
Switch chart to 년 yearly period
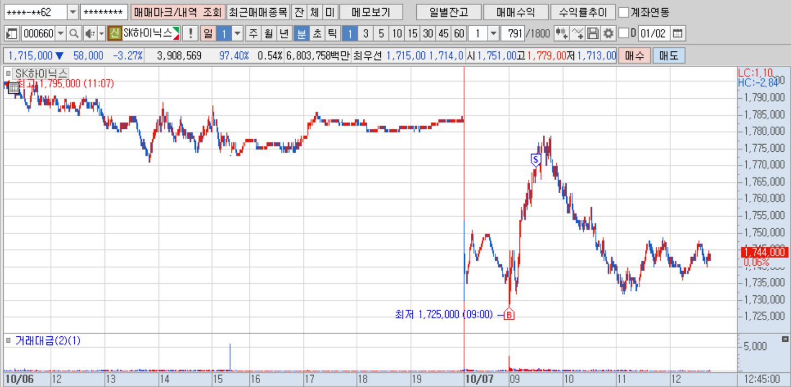point(284,33)
